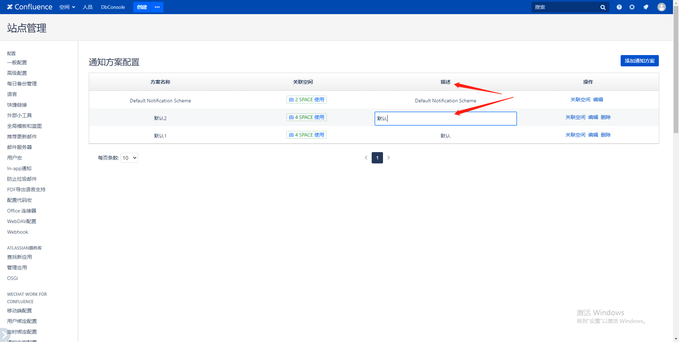Click the three-dots more create options button
This screenshot has height=342, width=679.
[x=157, y=7]
